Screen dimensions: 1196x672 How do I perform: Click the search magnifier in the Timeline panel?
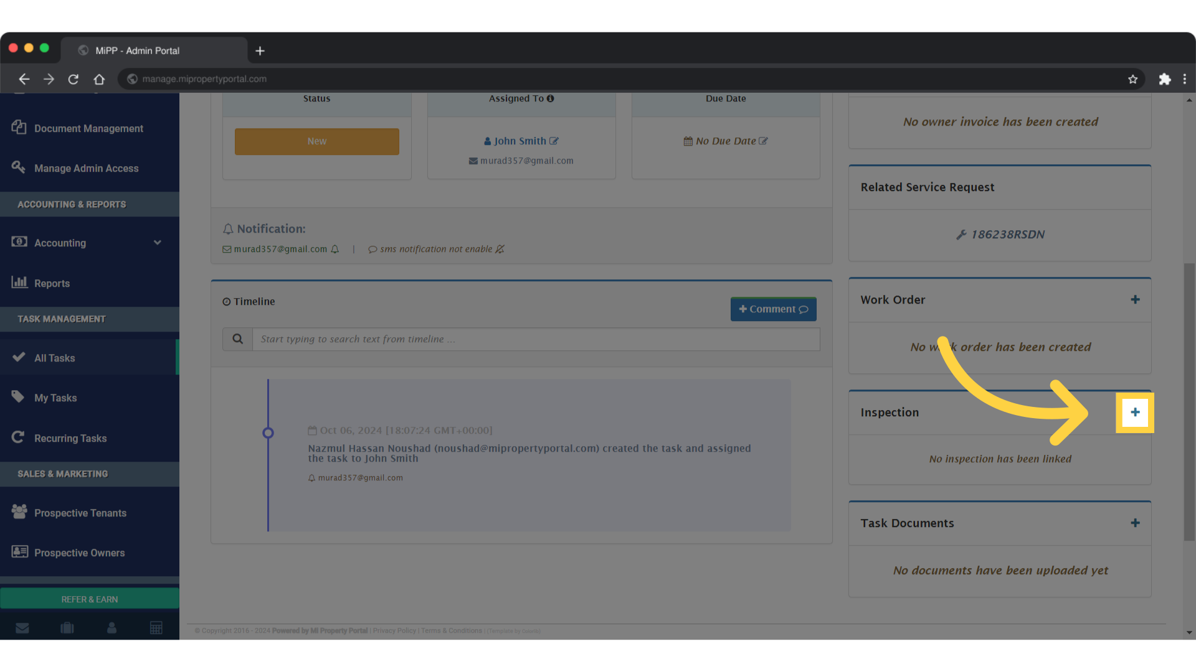pyautogui.click(x=237, y=338)
